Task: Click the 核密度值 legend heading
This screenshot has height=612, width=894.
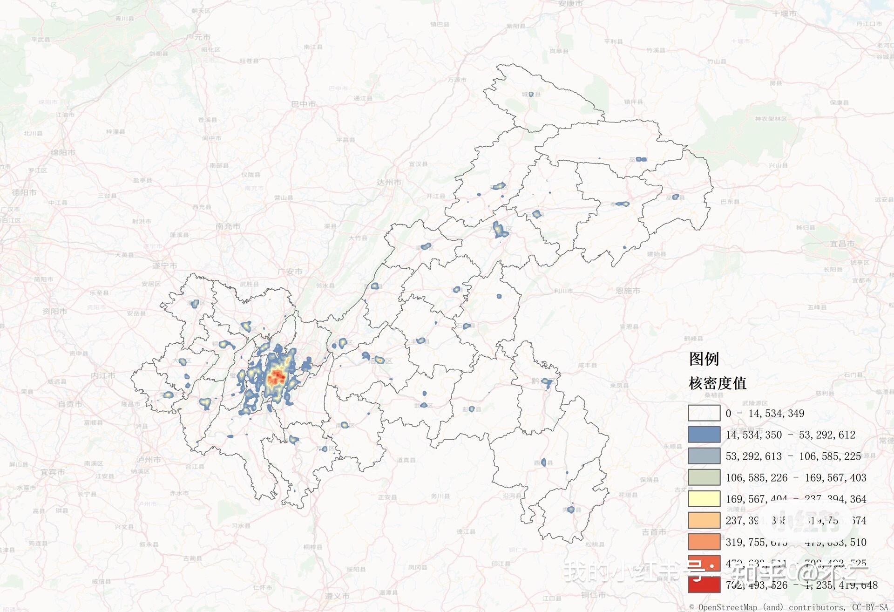Action: pyautogui.click(x=718, y=383)
